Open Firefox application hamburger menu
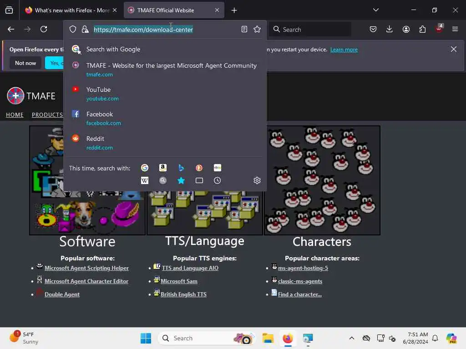This screenshot has width=466, height=349. click(x=455, y=29)
